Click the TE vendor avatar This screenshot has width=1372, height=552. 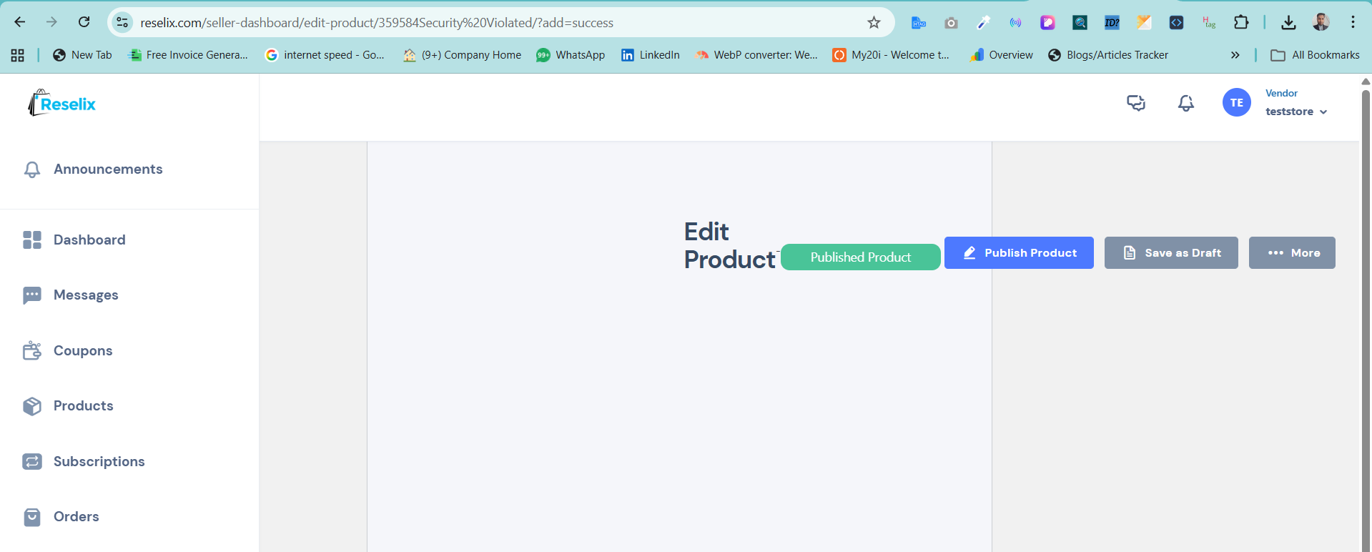coord(1236,103)
